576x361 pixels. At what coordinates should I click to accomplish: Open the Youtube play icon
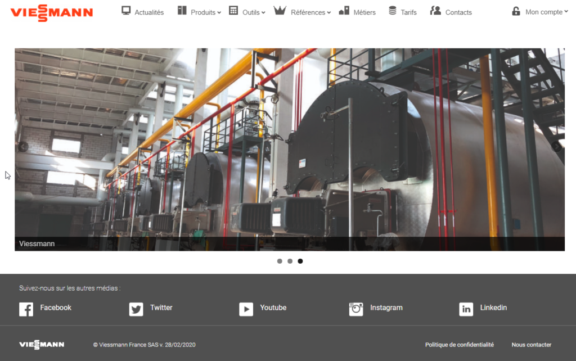coord(246,309)
